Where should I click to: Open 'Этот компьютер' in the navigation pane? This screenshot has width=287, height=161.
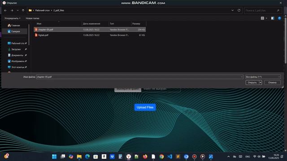click(17, 67)
